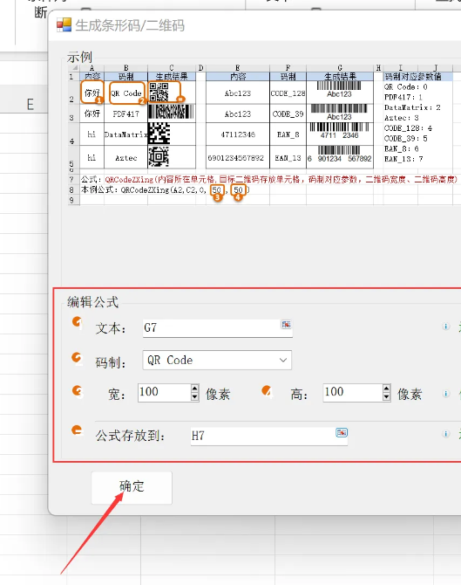This screenshot has height=585, width=461.
Task: Decrease the 宽 width value with down arrow
Action: (194, 397)
